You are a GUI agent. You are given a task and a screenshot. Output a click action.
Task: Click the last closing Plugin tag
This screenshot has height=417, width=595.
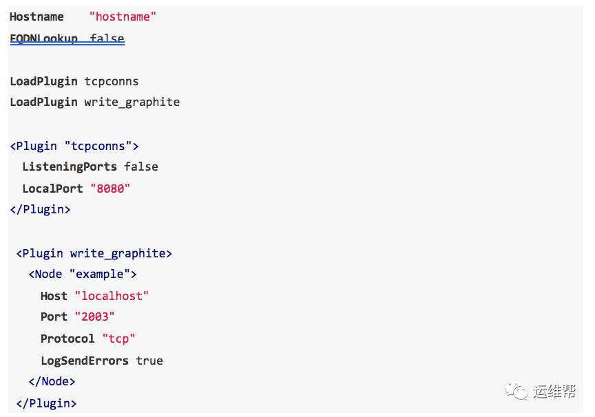pyautogui.click(x=46, y=403)
